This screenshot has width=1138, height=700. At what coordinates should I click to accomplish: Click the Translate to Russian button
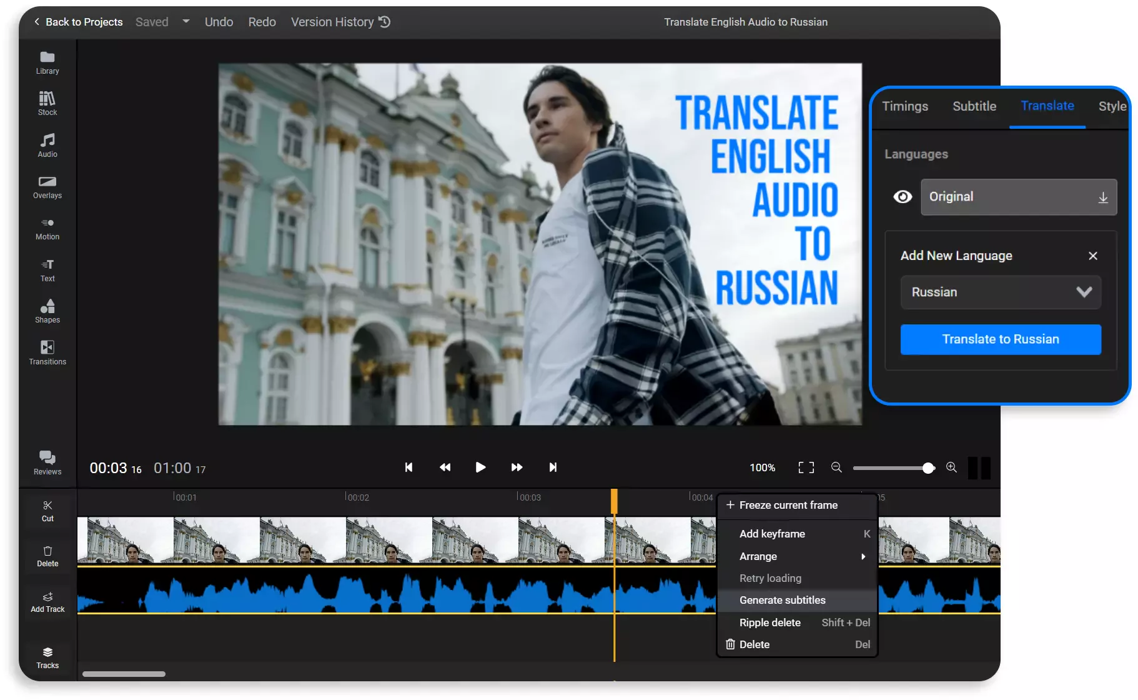[1000, 339]
